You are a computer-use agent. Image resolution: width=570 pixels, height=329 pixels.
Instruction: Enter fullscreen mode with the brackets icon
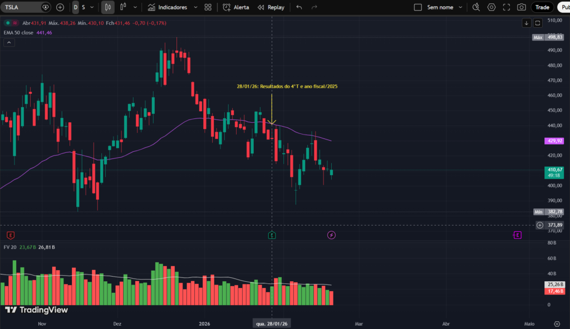(x=505, y=7)
